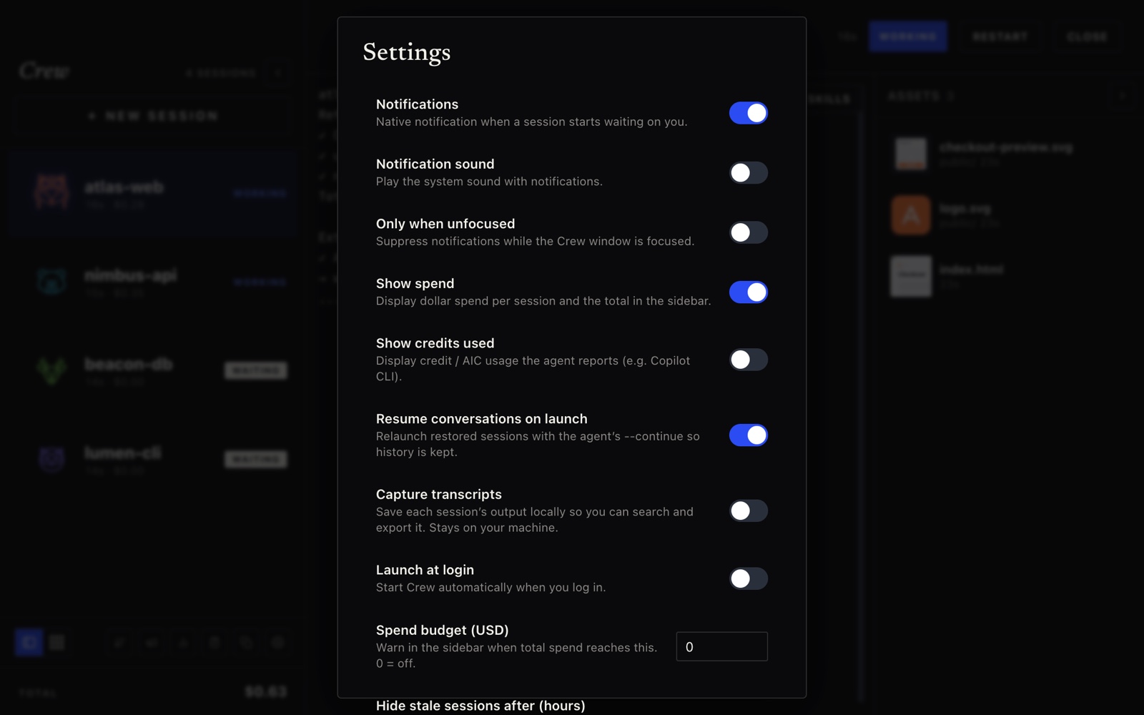Click the beacon-db session avatar icon
This screenshot has height=715, width=1144.
(51, 370)
